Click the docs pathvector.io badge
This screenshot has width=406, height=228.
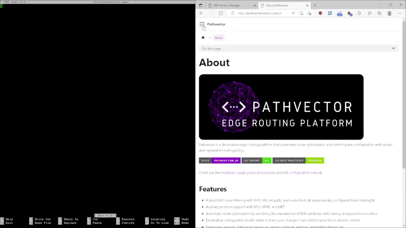pos(219,161)
